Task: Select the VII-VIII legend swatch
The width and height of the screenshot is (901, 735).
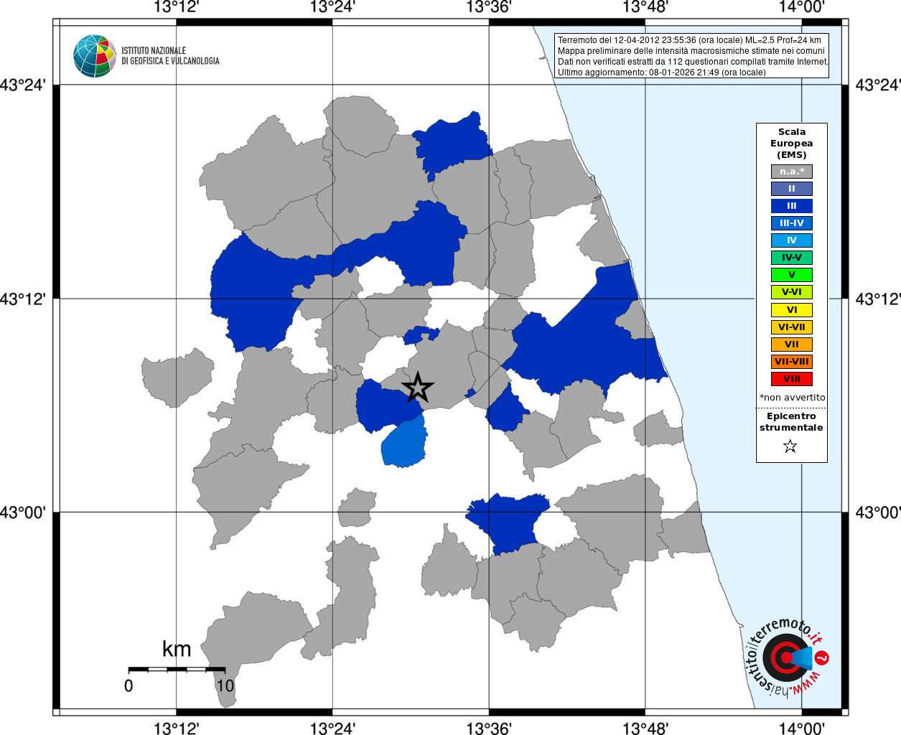Action: 792,362
